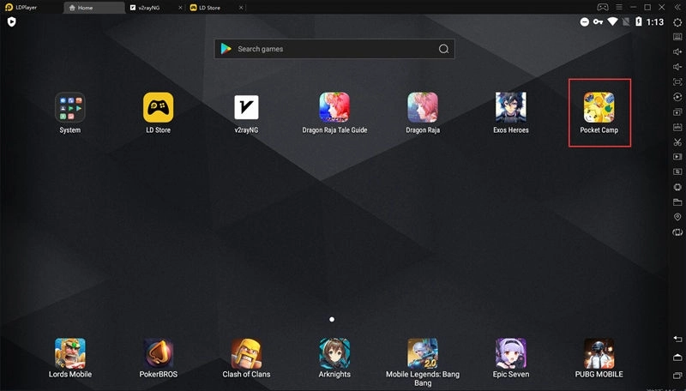686x391 pixels.
Task: Open the PUBG MOBILE game
Action: (x=599, y=352)
